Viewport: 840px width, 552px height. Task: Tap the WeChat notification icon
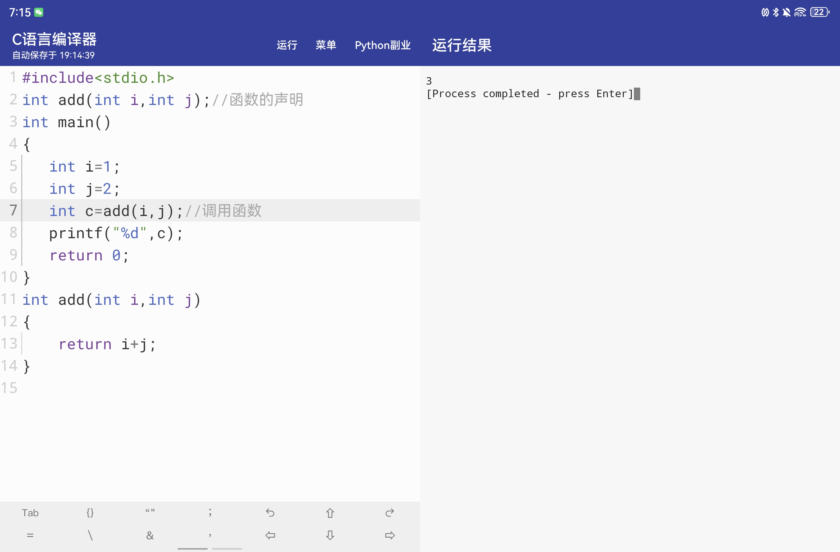click(39, 12)
